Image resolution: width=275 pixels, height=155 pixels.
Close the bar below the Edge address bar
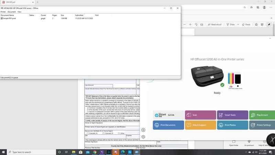coord(271,18)
